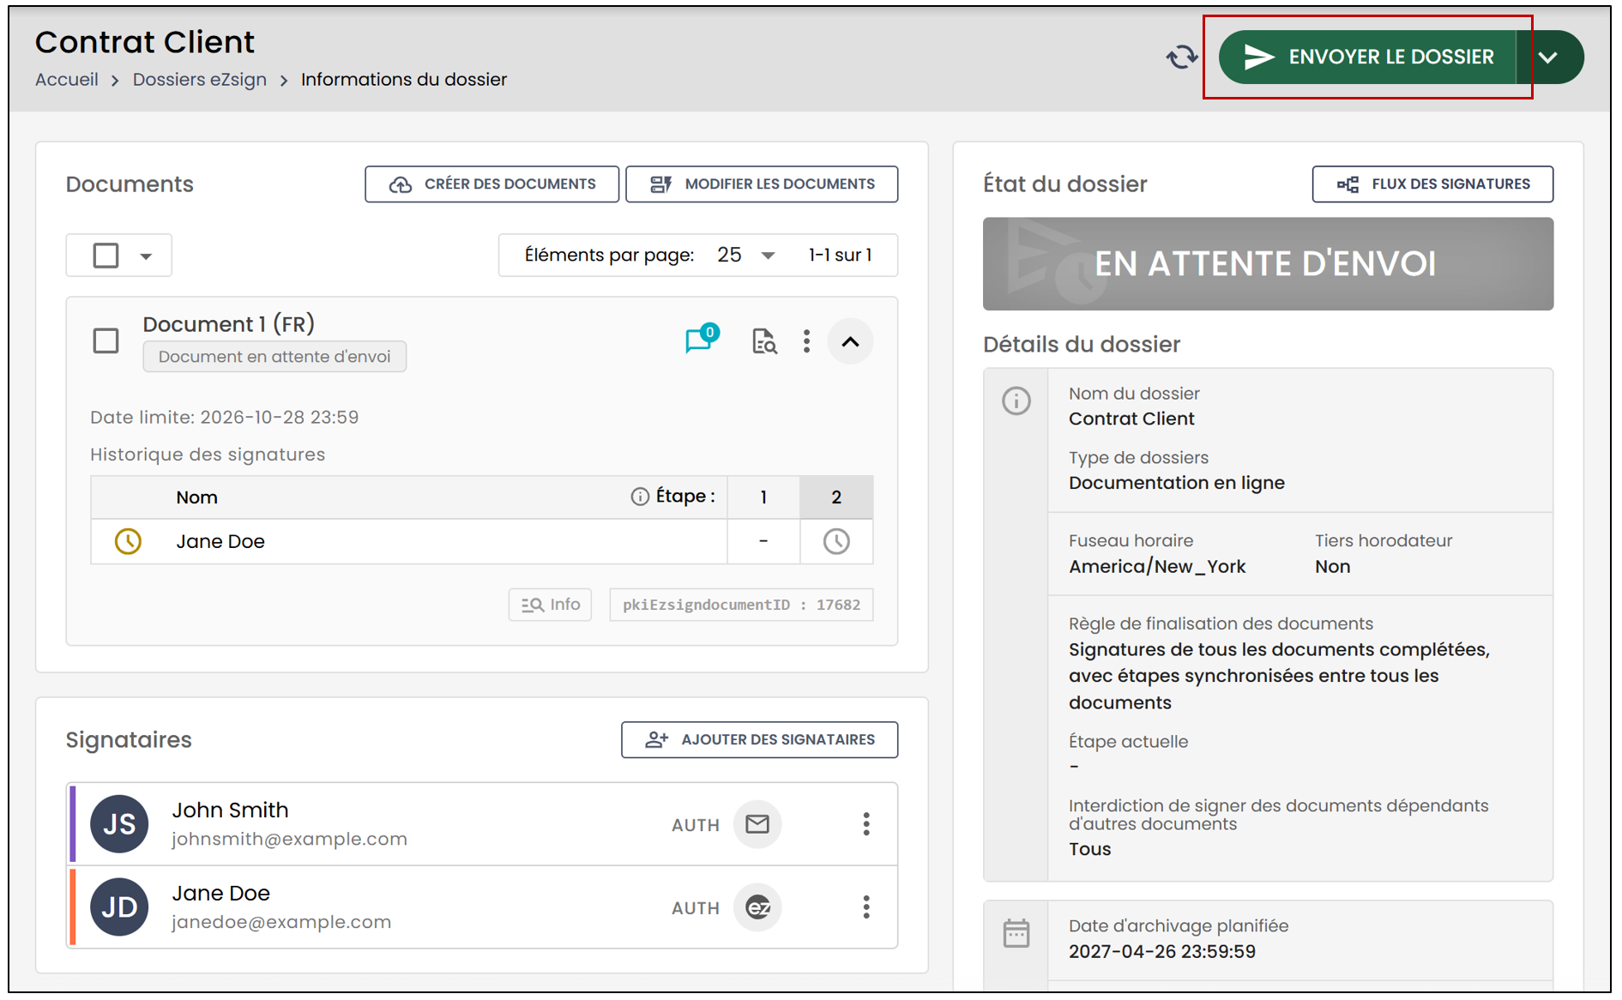Expand the Envoyer le dossier arrow menu
1622x1000 pixels.
pos(1549,57)
